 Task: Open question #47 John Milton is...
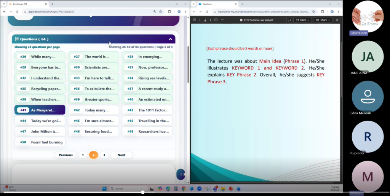40,131
